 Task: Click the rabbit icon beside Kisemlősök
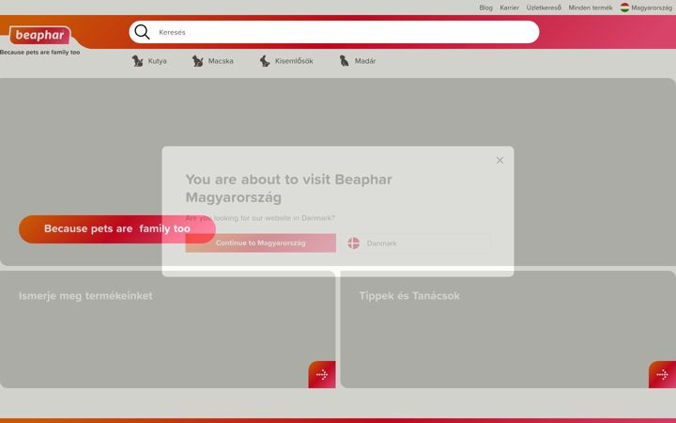(265, 61)
